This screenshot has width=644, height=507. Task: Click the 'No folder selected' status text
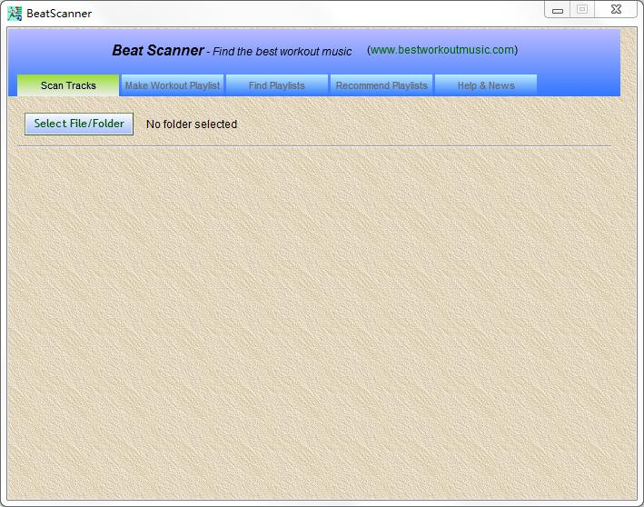192,124
